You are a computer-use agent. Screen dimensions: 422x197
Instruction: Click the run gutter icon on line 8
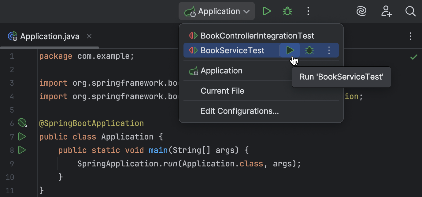point(22,150)
